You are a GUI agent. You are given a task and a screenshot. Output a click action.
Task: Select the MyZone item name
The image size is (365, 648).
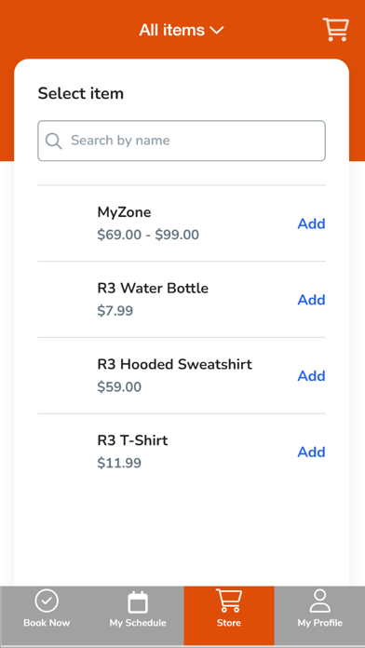point(124,212)
